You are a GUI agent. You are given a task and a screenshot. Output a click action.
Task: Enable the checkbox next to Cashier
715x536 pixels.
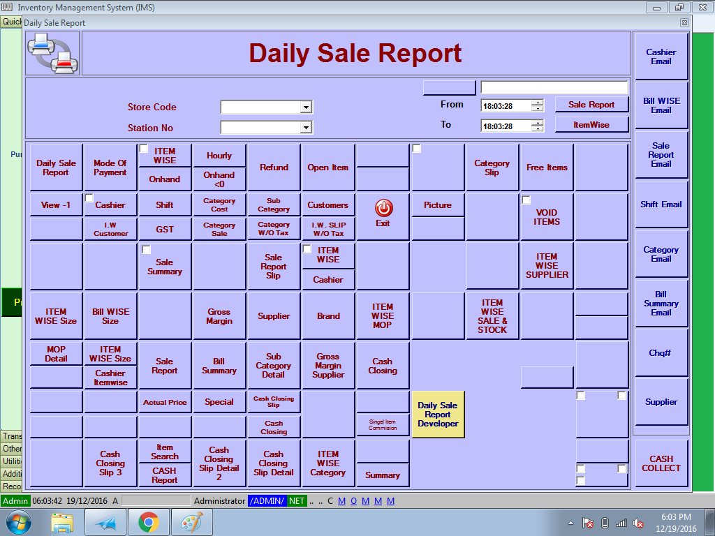tap(89, 198)
